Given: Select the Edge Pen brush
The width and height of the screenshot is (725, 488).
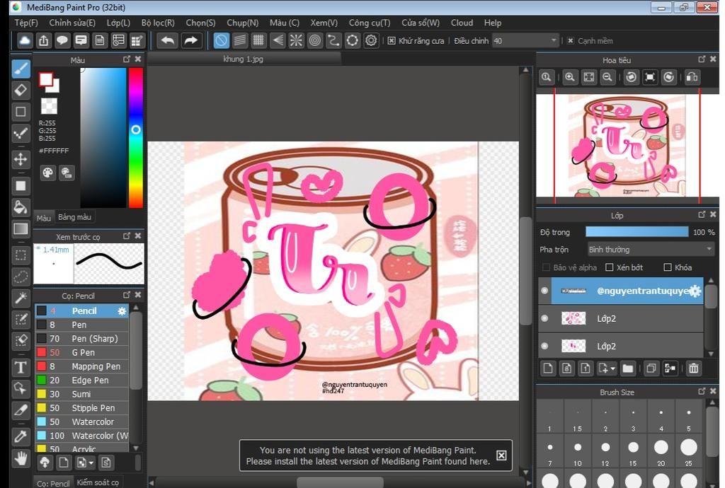Looking at the screenshot, I should 82,380.
